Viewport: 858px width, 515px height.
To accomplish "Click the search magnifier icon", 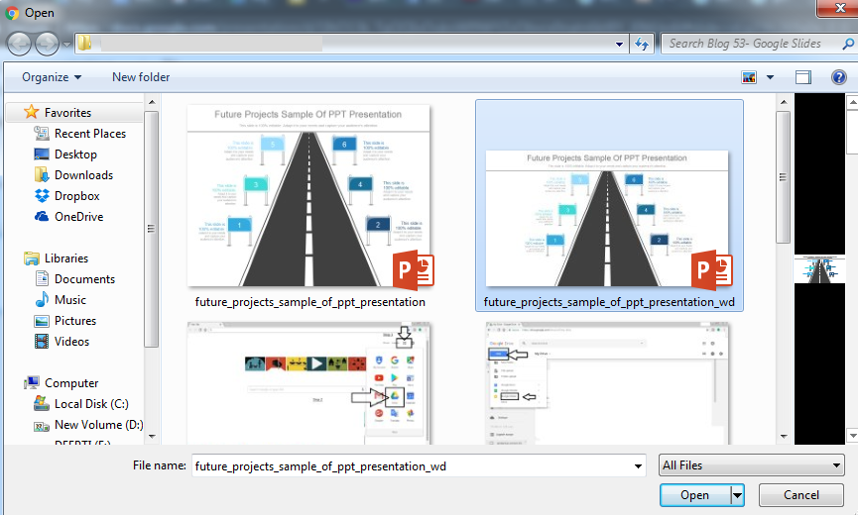I will pyautogui.click(x=848, y=44).
